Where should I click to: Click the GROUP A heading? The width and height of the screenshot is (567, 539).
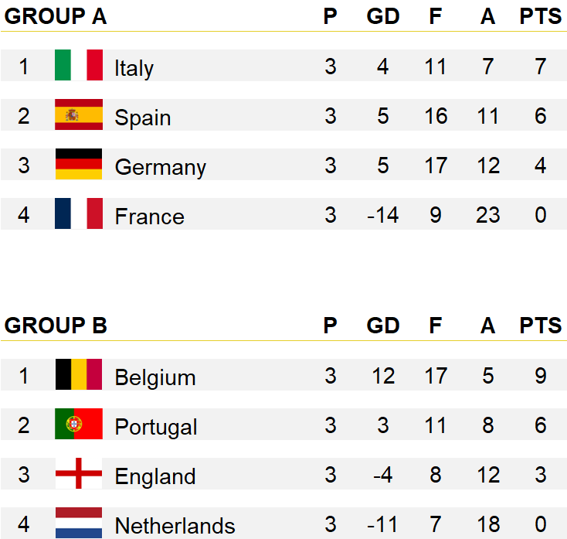click(x=56, y=16)
